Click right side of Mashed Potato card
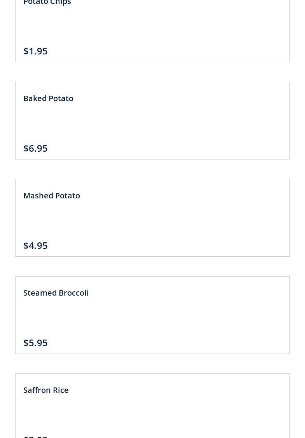Image resolution: width=305 pixels, height=438 pixels. click(x=253, y=218)
